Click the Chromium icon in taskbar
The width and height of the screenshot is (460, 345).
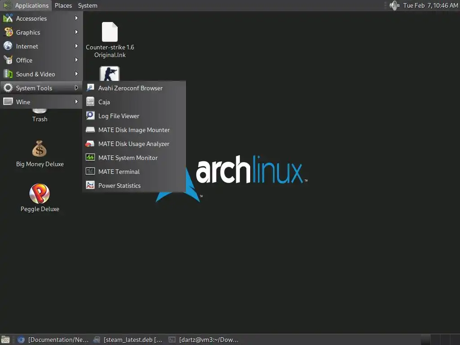click(x=21, y=340)
